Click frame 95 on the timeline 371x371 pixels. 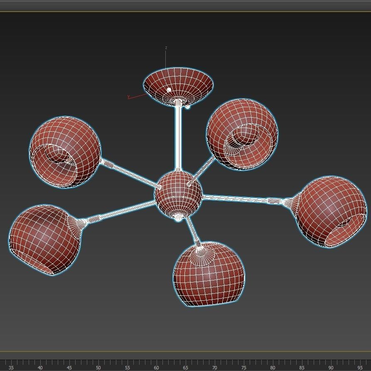point(360,368)
